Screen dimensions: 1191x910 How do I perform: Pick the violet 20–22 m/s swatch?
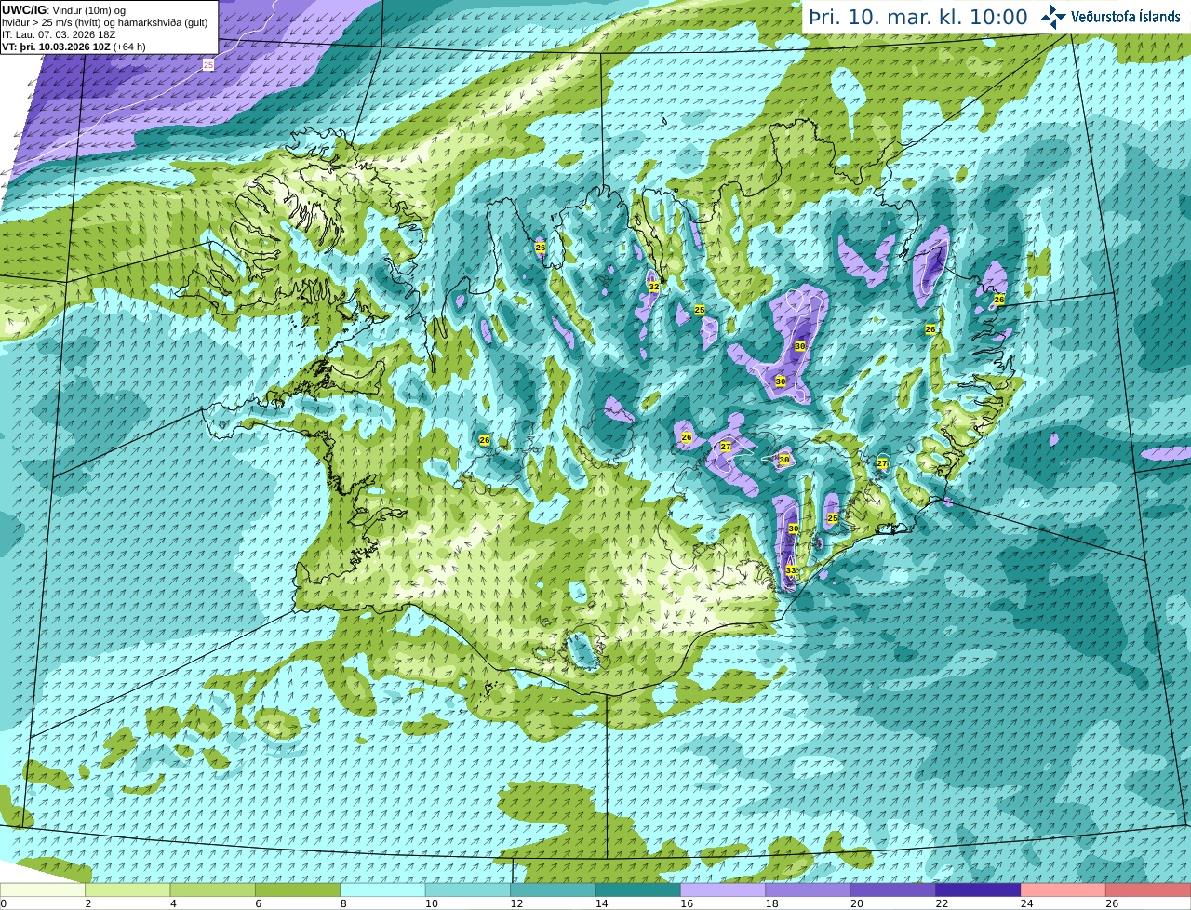point(893,890)
